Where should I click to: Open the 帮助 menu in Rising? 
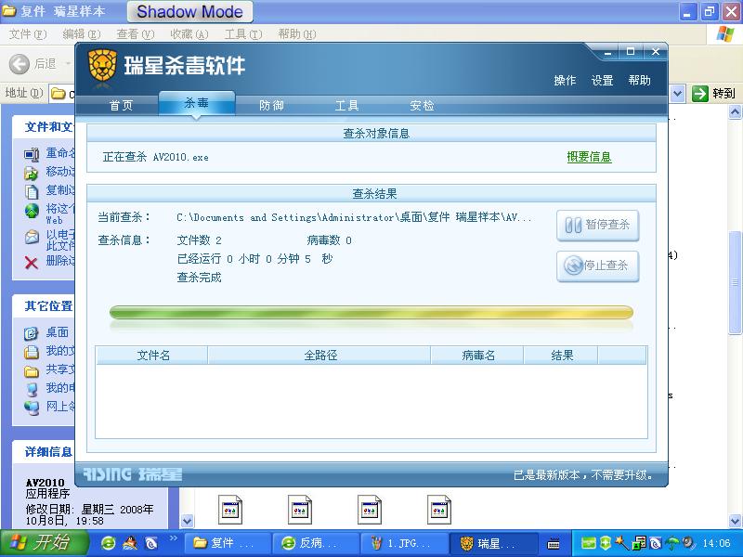(x=639, y=81)
